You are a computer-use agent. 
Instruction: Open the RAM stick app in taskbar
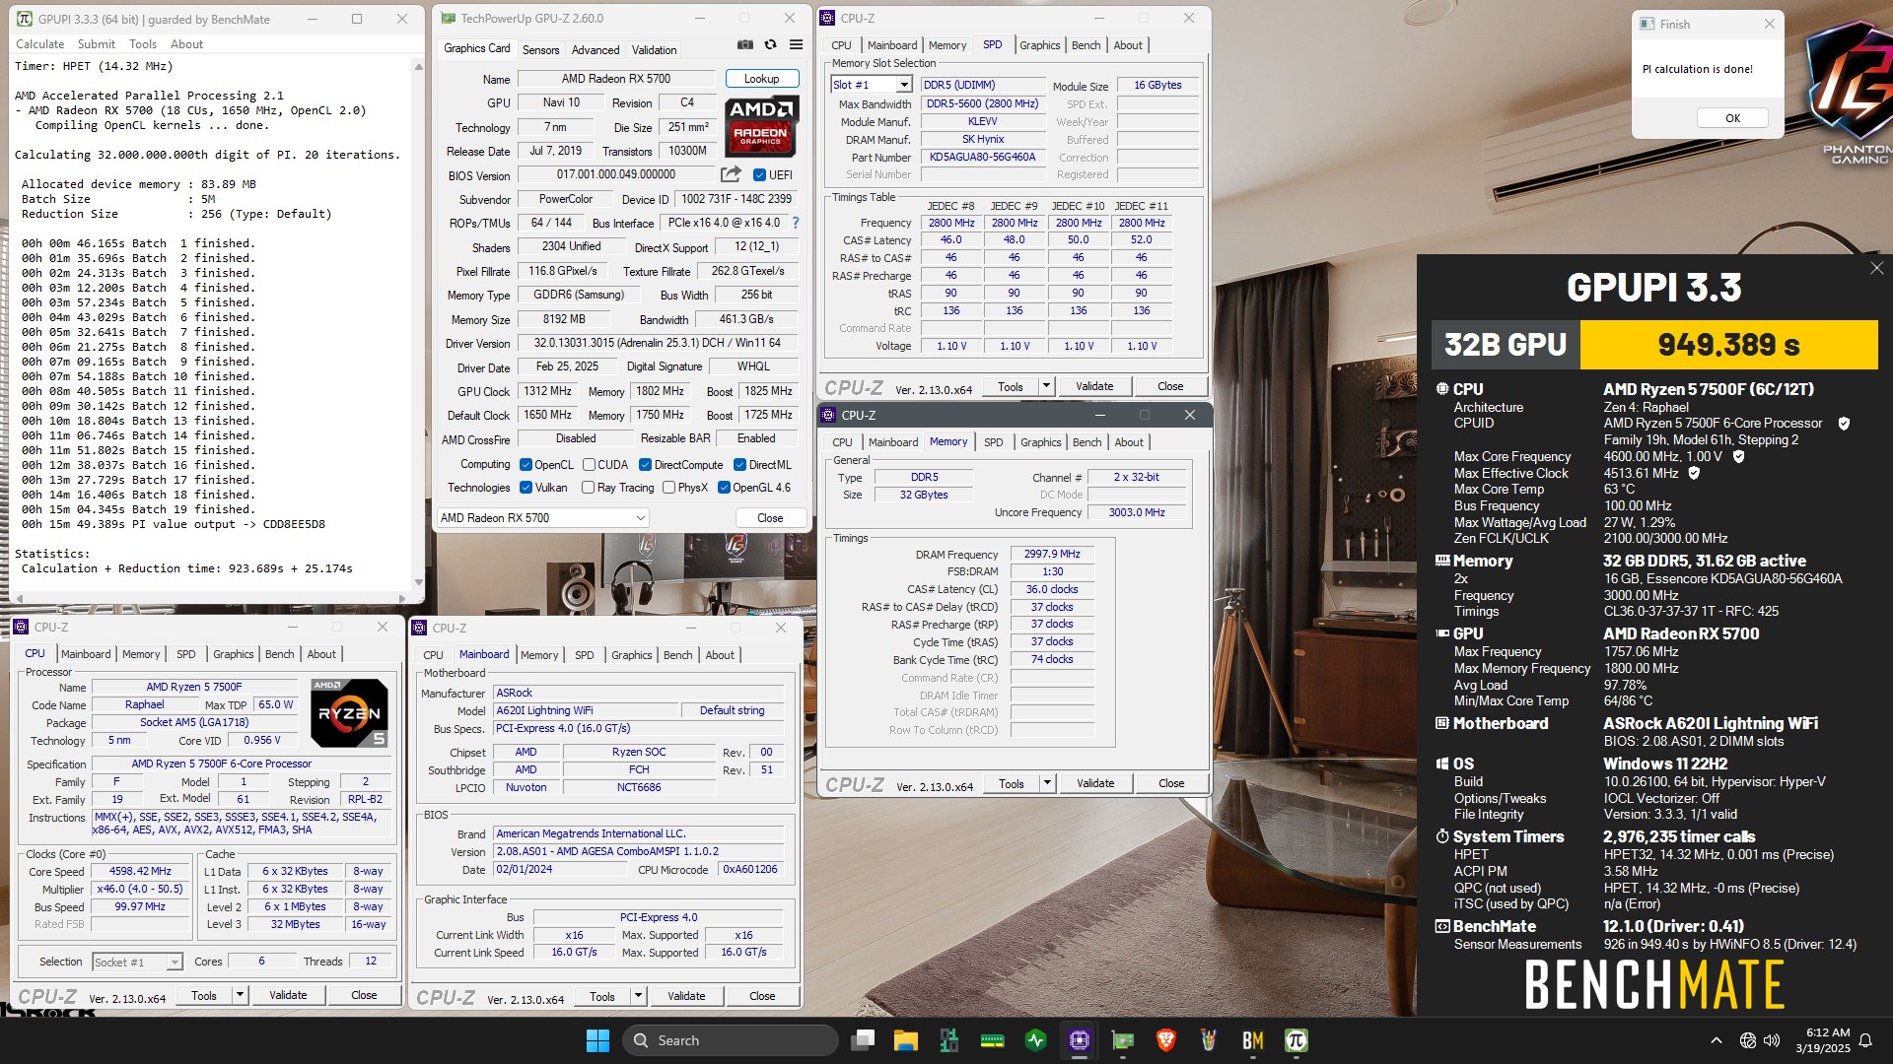point(993,1040)
